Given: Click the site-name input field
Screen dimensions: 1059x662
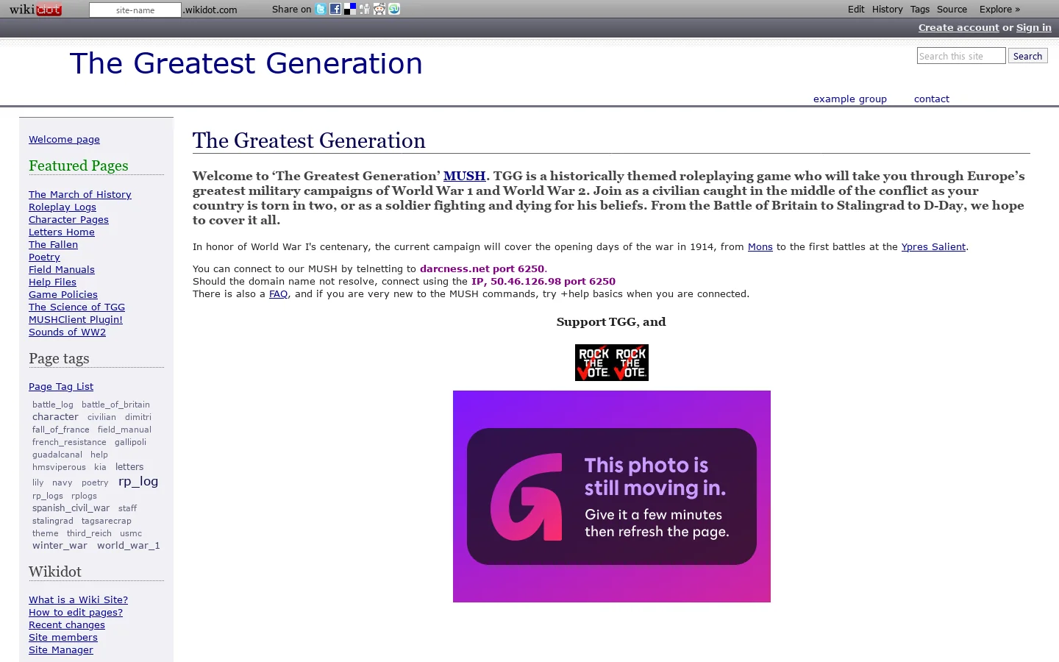Looking at the screenshot, I should click(135, 10).
